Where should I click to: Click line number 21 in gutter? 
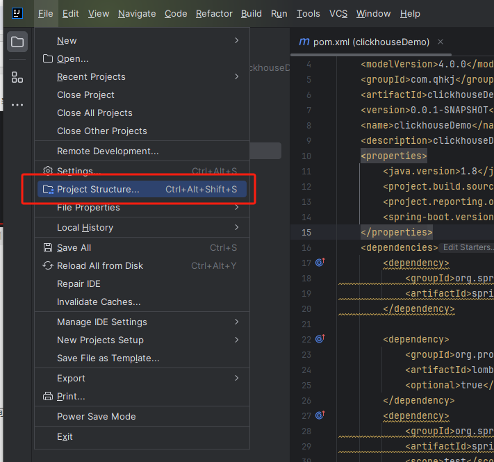coord(306,324)
